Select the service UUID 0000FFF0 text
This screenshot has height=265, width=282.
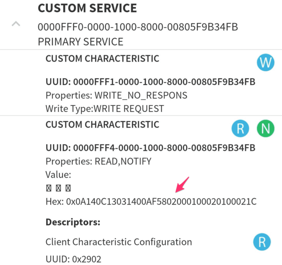click(138, 27)
